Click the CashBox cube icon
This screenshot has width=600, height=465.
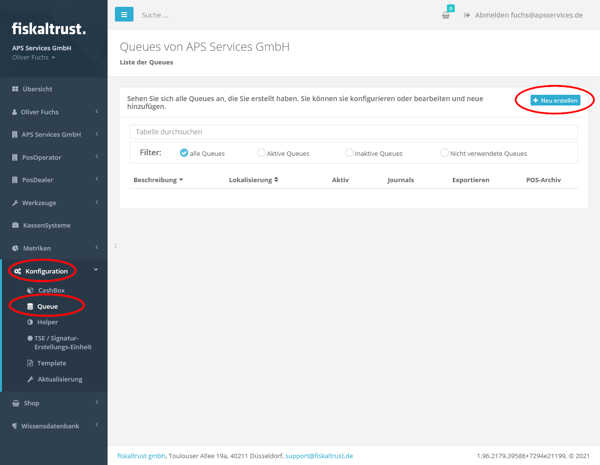coord(30,290)
